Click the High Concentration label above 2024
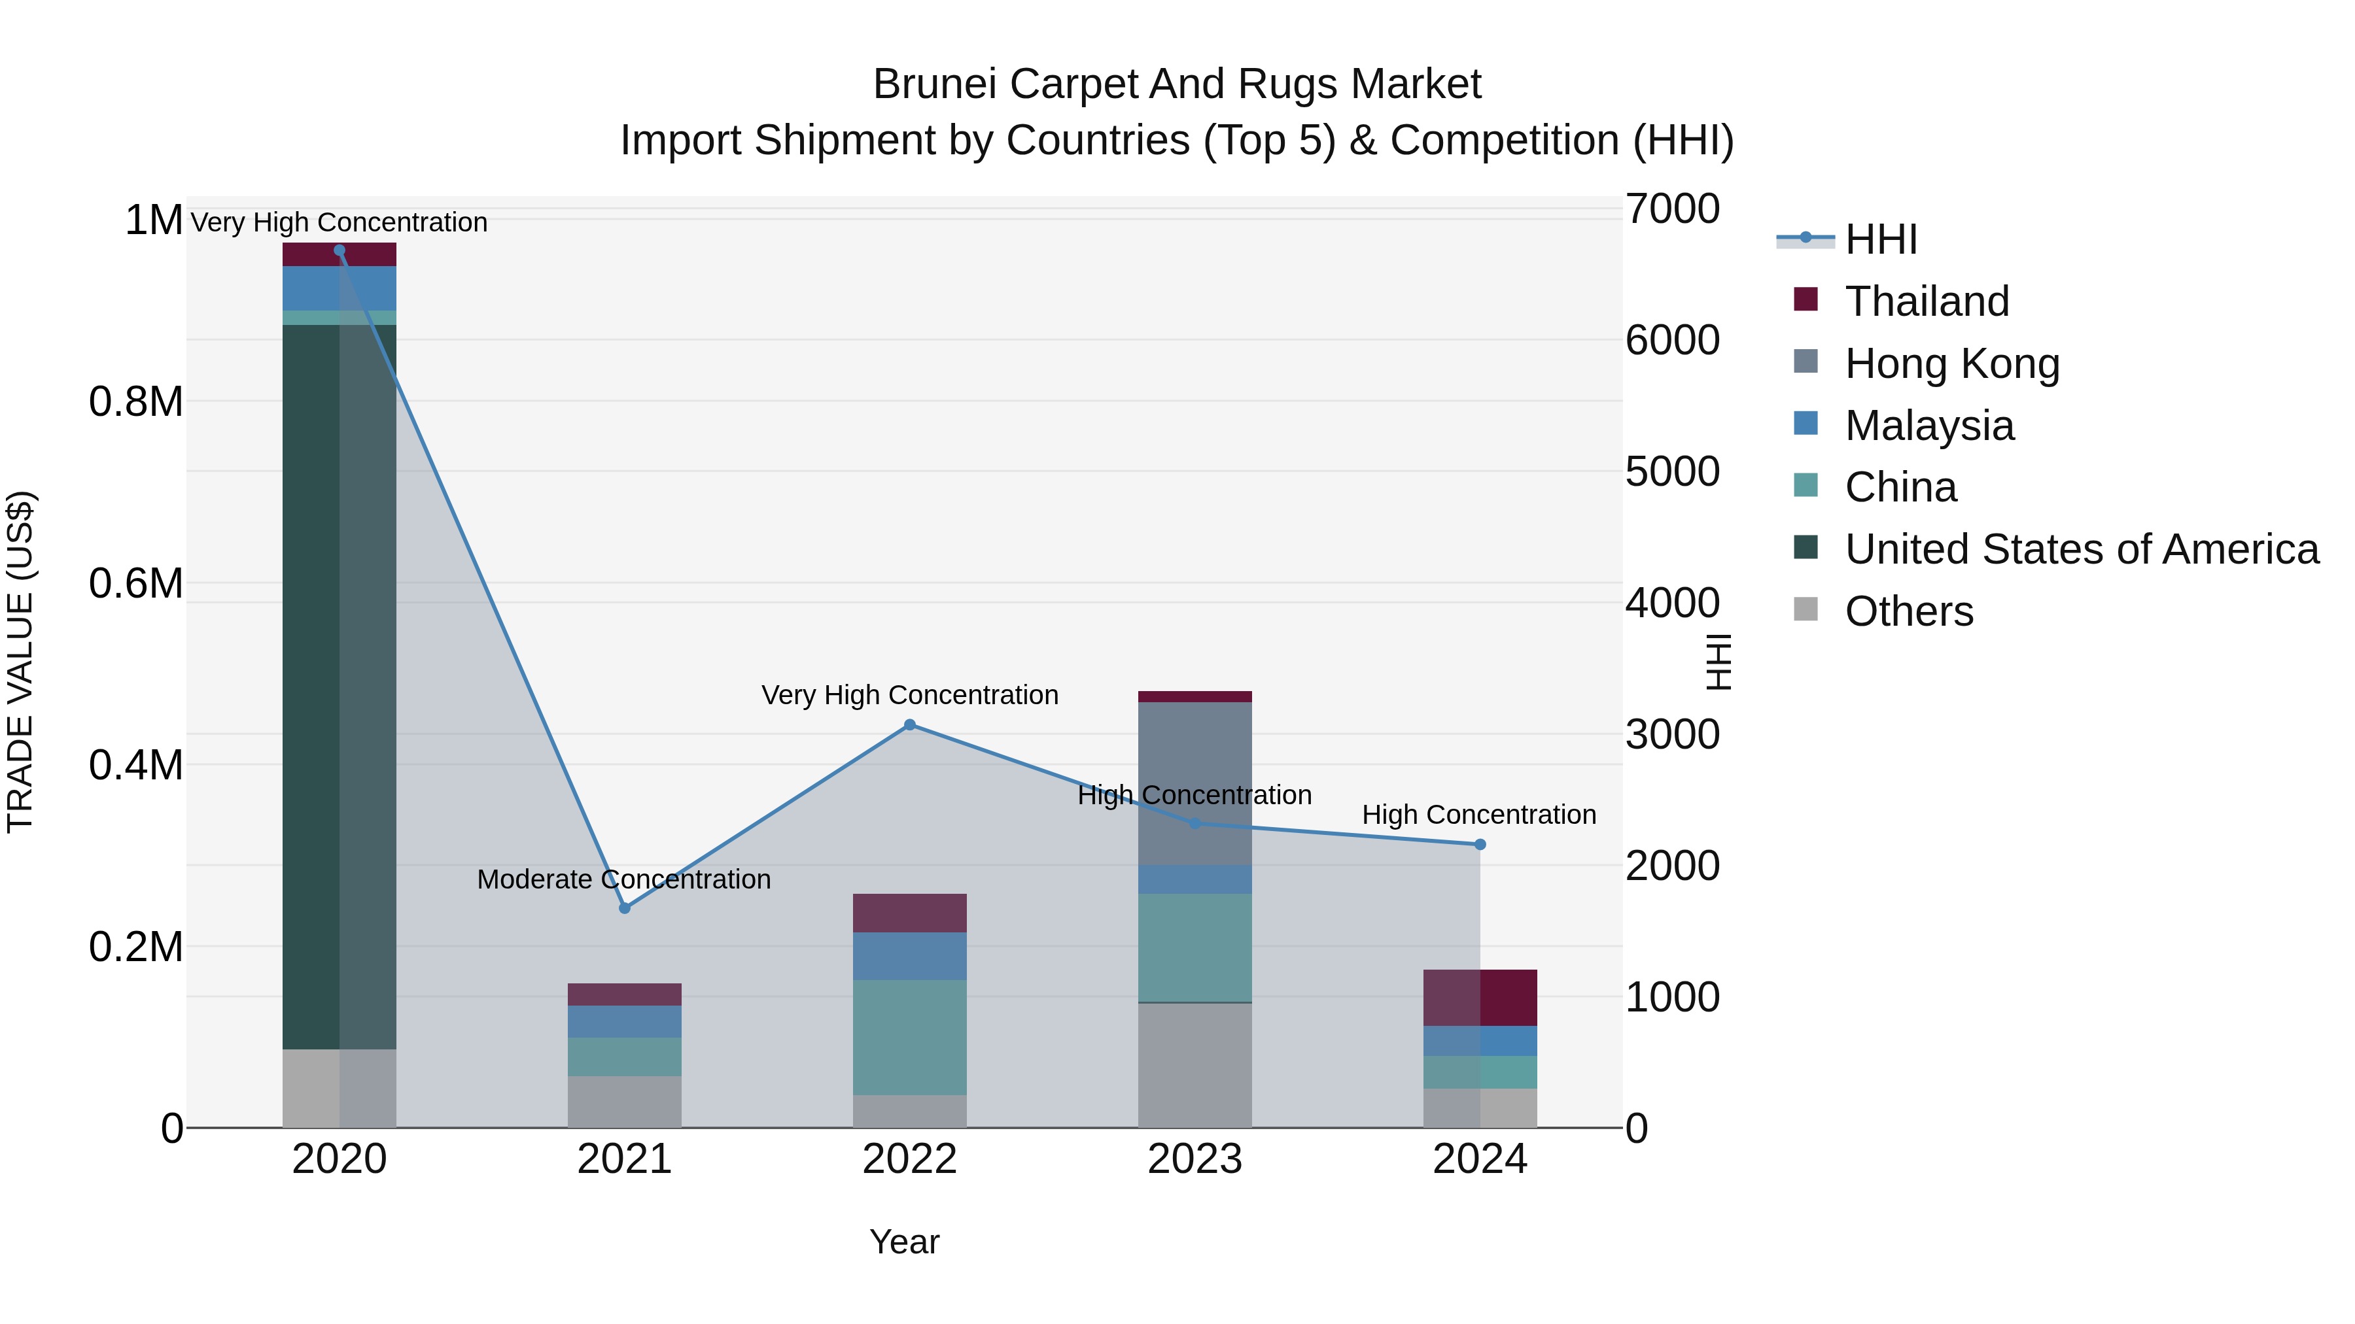 point(1479,814)
